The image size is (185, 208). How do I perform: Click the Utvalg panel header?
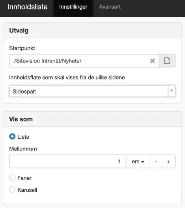click(x=92, y=31)
